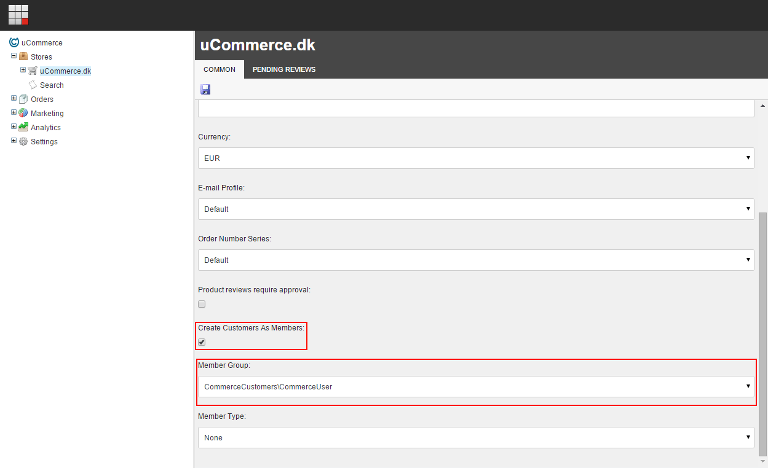Click the text field above Currency
The width and height of the screenshot is (768, 468).
(x=476, y=109)
